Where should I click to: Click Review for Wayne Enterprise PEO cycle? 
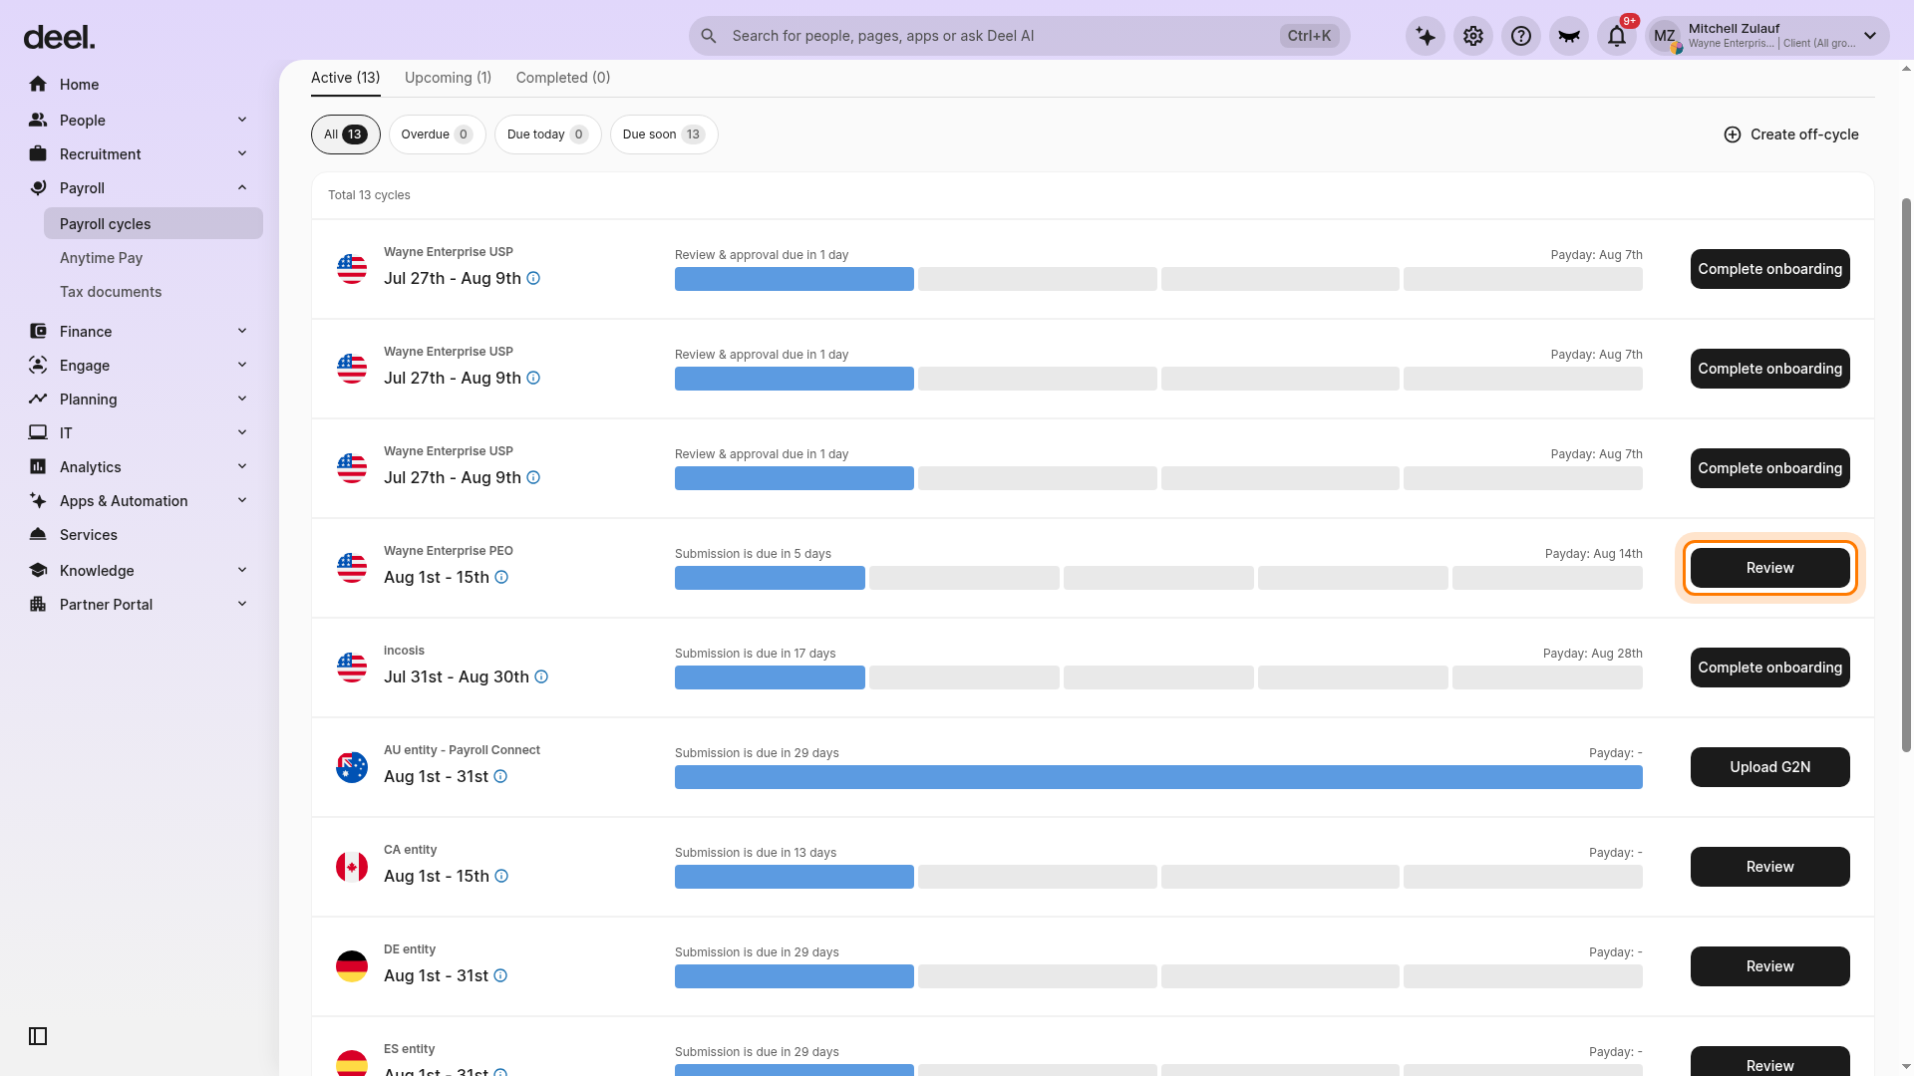coord(1770,568)
